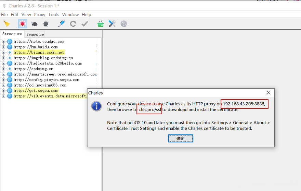The image size is (301, 191).
Task: Select highlighted https://bizapi.csdn.net row
Action: [x=39, y=52]
